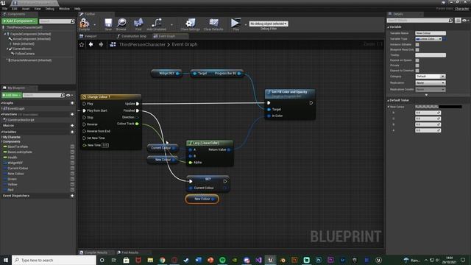This screenshot has height=265, width=471.
Task: Toggle editable eye for Health variable
Action: click(72, 158)
